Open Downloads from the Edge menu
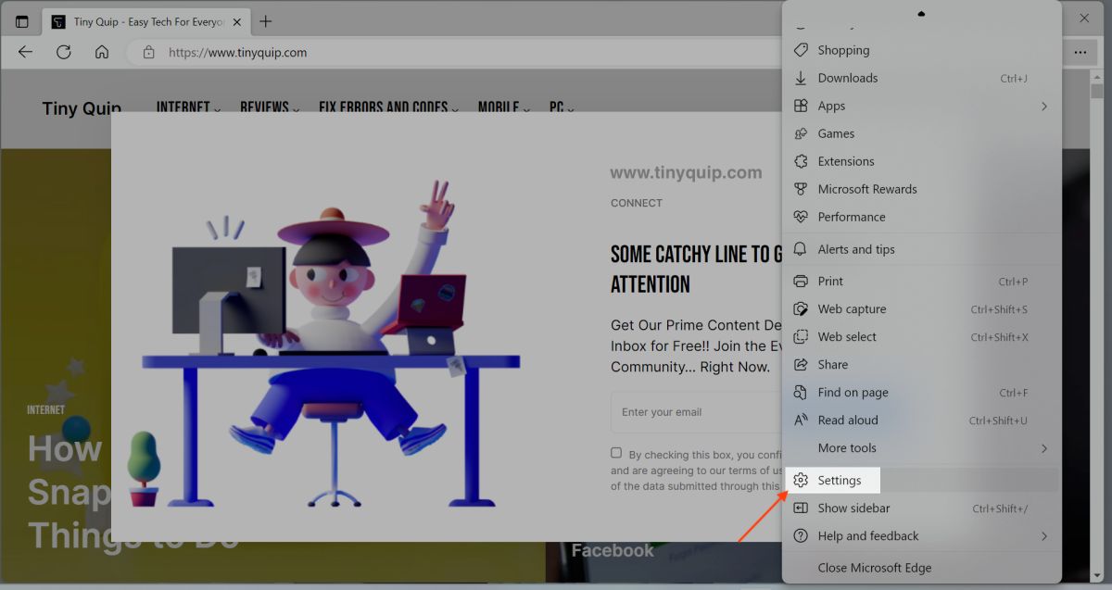1112x590 pixels. coord(848,78)
